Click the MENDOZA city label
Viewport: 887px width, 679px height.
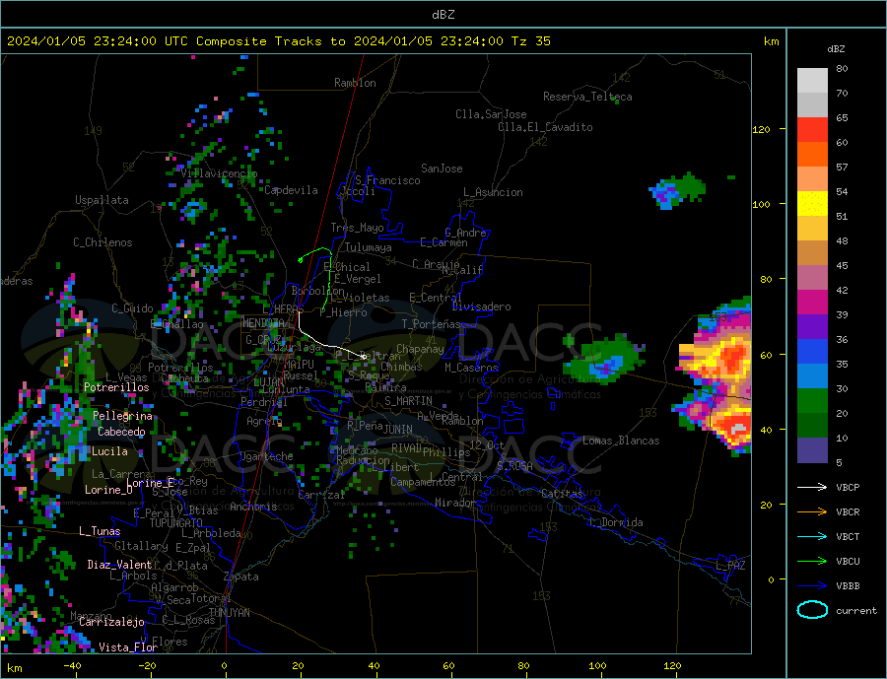(265, 323)
